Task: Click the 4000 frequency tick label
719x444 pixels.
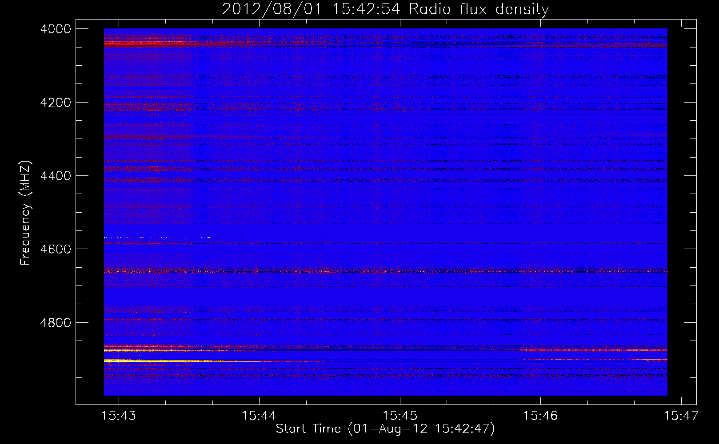Action: coord(56,29)
